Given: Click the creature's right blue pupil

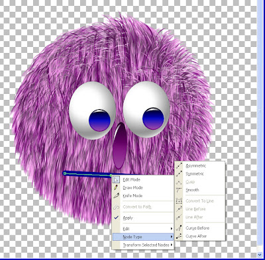Looking at the screenshot, I should pos(153,118).
